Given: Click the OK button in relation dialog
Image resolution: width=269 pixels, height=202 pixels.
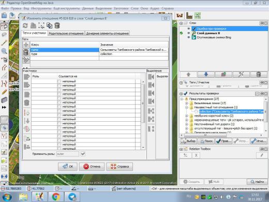Looking at the screenshot, I should [68, 166].
